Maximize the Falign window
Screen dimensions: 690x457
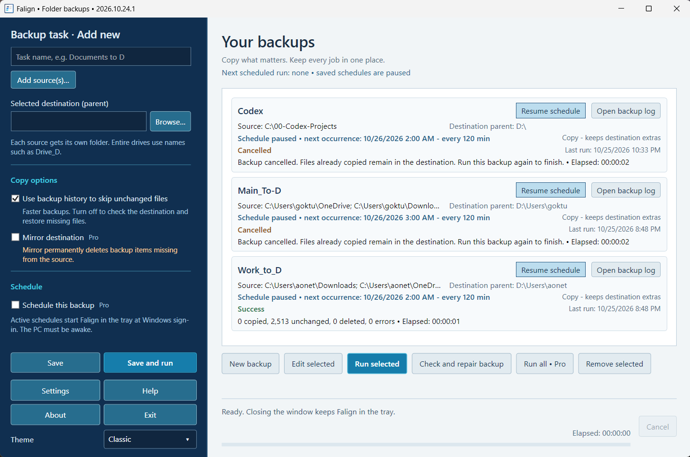pyautogui.click(x=649, y=9)
